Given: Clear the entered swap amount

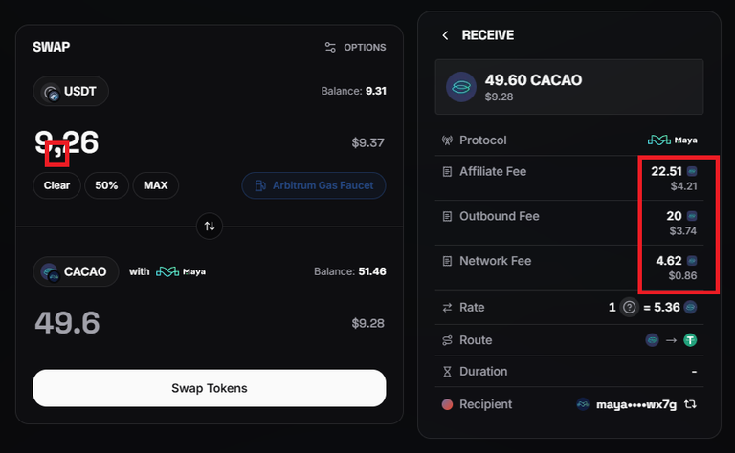Looking at the screenshot, I should point(56,185).
